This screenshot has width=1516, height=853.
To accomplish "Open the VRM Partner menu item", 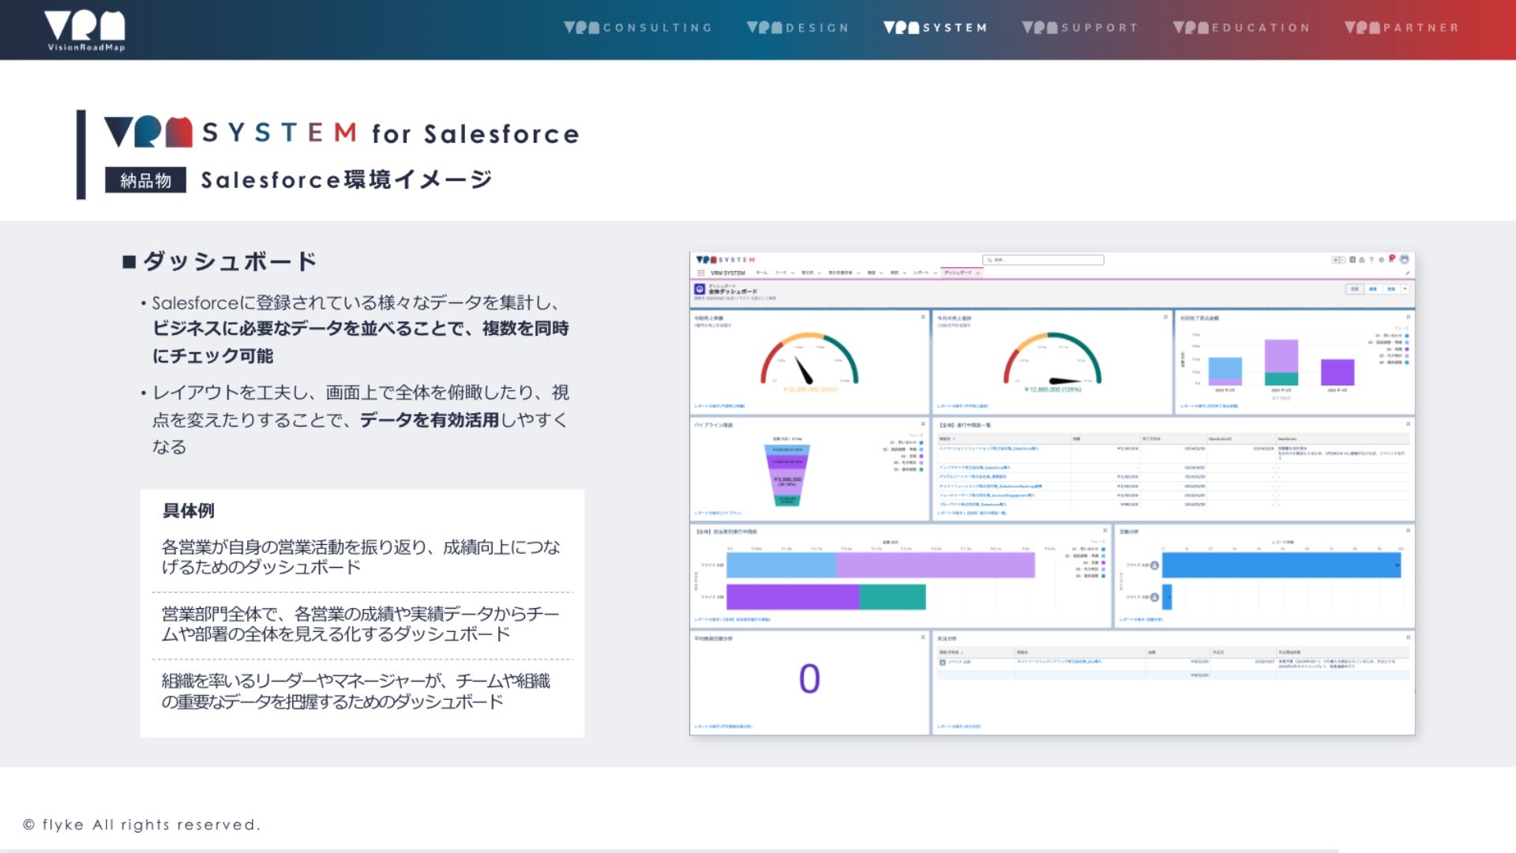I will (1402, 28).
